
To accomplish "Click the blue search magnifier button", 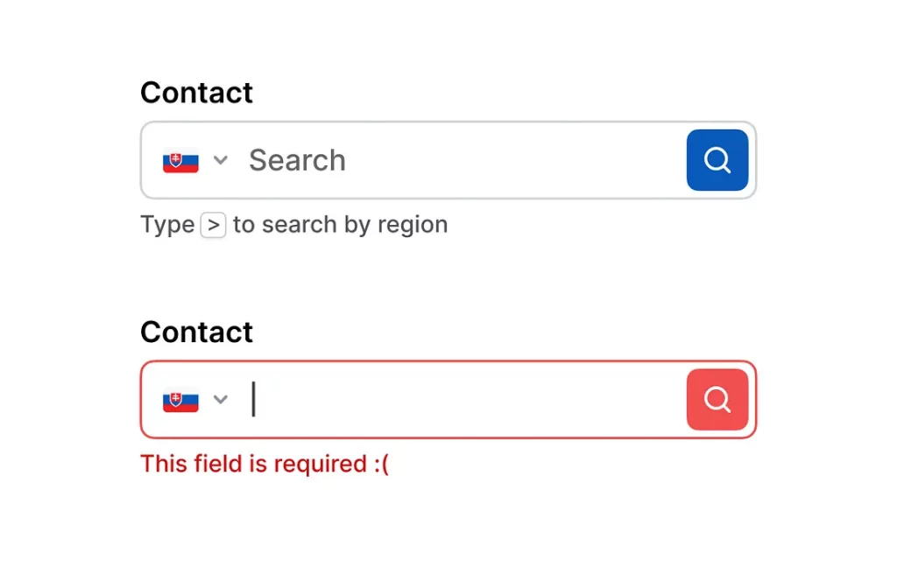I will 717,160.
